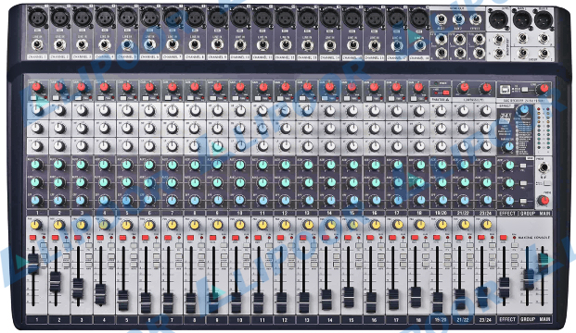Click the AUX 2 send output jack

click(x=458, y=19)
